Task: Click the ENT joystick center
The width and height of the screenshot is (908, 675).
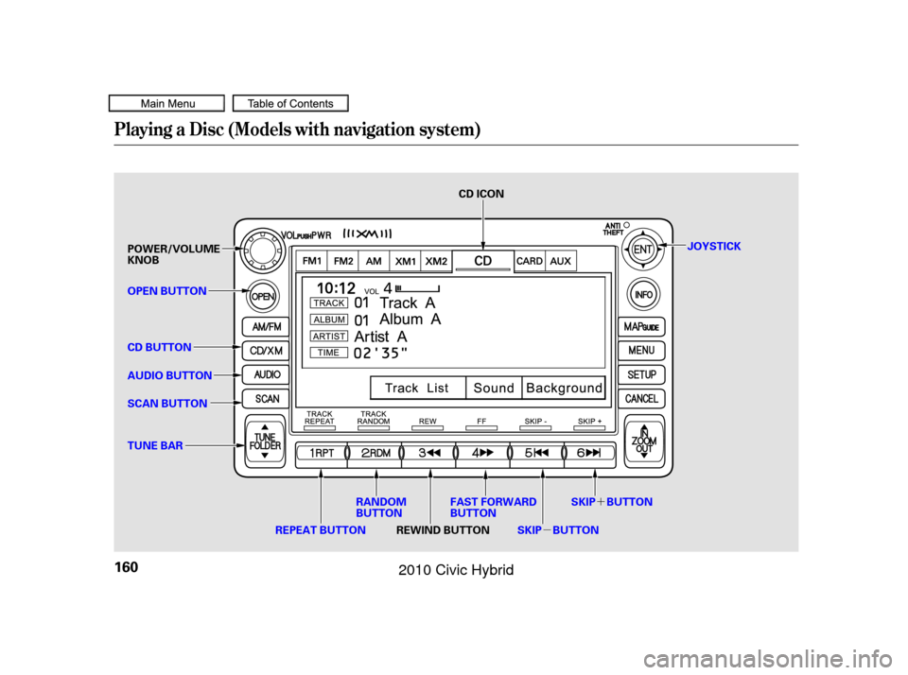Action: click(643, 250)
